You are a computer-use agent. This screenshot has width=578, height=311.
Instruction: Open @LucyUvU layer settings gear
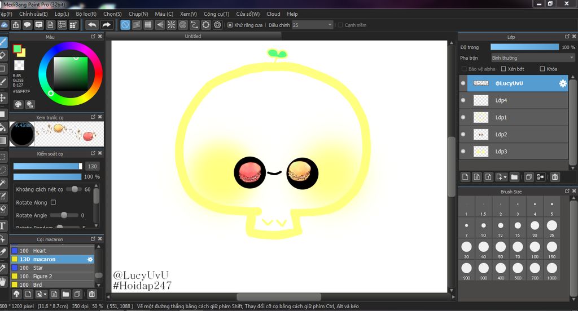(x=563, y=83)
